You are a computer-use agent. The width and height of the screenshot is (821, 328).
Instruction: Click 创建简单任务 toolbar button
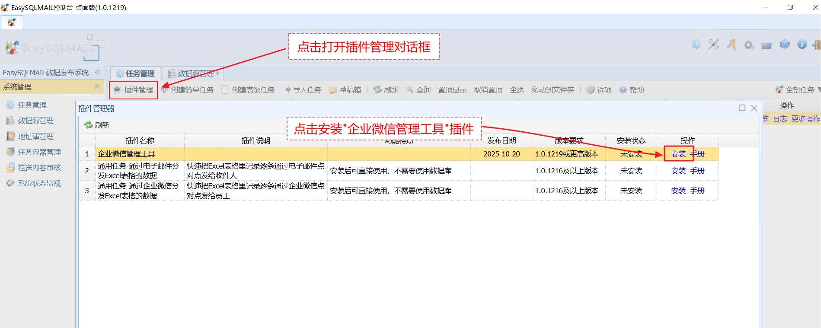188,90
